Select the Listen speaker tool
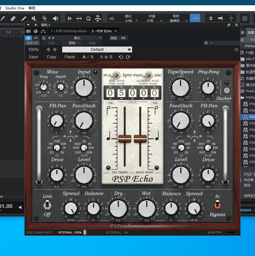Screen dimensions: 255x256 [x=55, y=18]
